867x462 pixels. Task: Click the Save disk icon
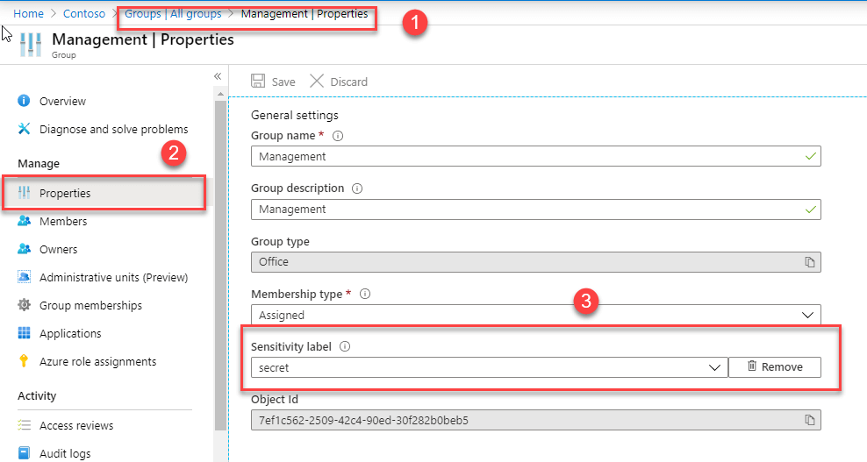(259, 82)
